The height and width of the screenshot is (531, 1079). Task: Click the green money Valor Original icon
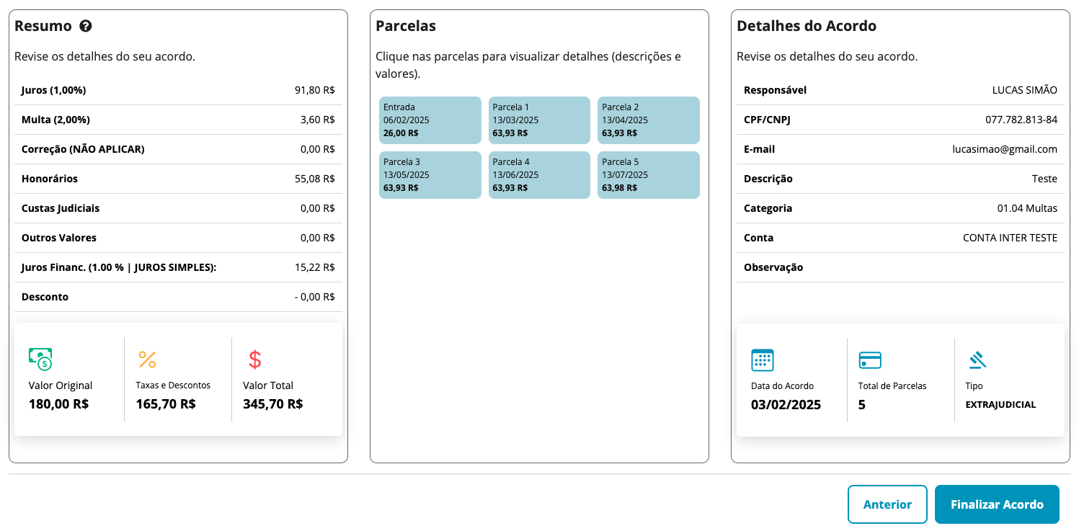(x=40, y=359)
